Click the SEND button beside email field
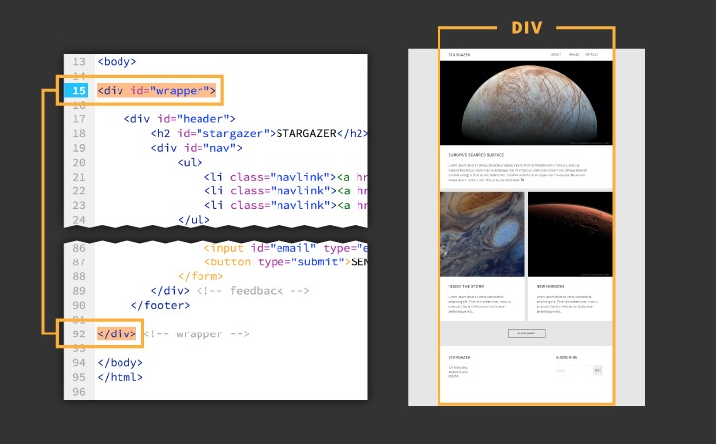The width and height of the screenshot is (716, 444). [x=597, y=371]
